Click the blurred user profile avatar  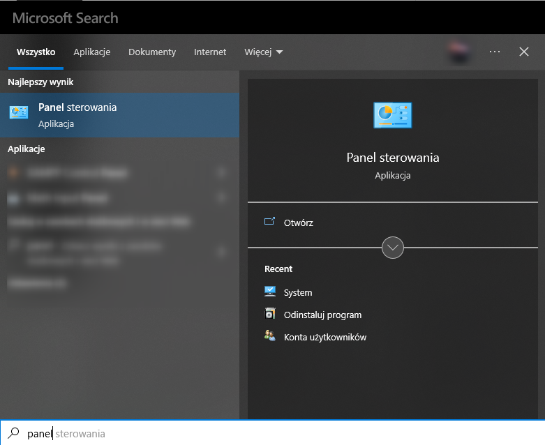(x=458, y=52)
